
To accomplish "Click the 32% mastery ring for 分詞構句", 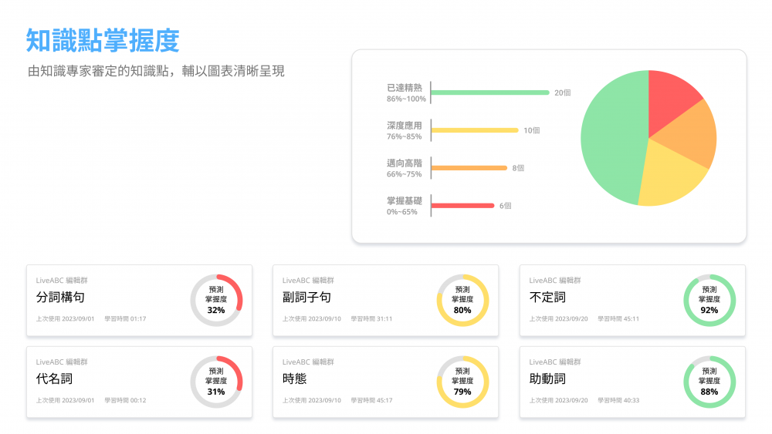I will [216, 300].
